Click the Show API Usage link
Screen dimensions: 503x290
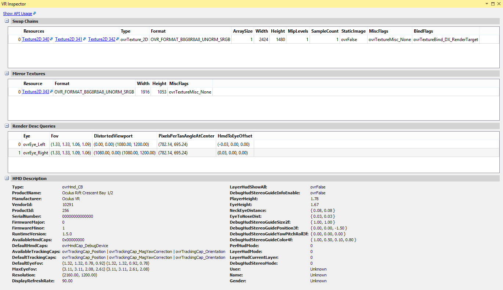[x=17, y=14]
